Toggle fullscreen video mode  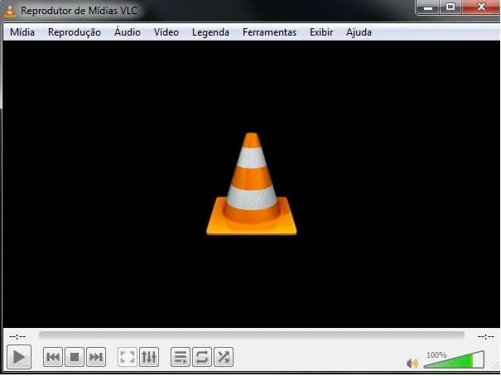(x=128, y=357)
